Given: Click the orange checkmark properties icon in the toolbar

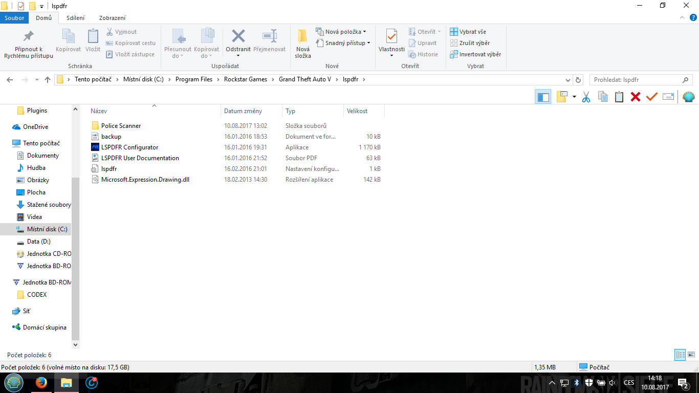Looking at the screenshot, I should click(651, 97).
